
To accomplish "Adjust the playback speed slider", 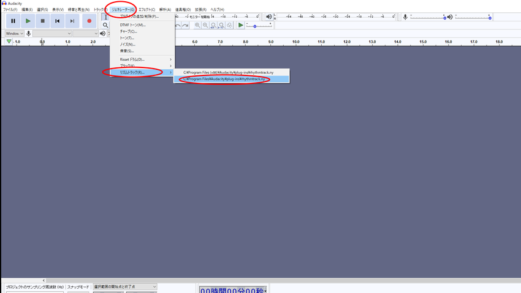I will pyautogui.click(x=259, y=25).
